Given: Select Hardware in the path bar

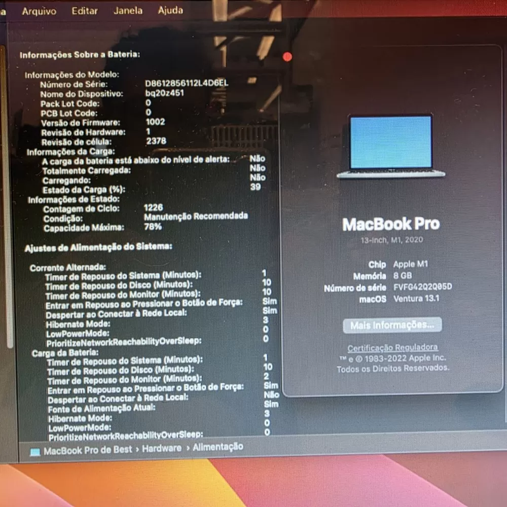Looking at the screenshot, I should (x=162, y=448).
